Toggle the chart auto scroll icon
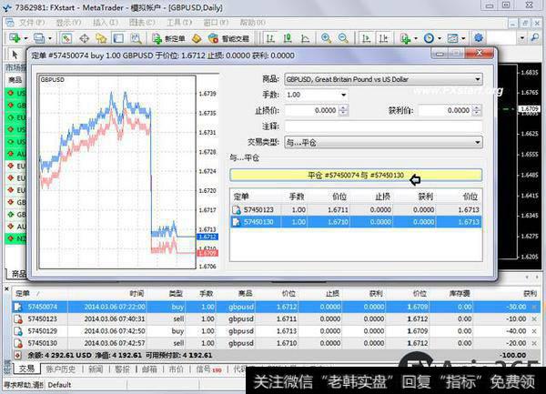The image size is (546, 394). (366, 38)
